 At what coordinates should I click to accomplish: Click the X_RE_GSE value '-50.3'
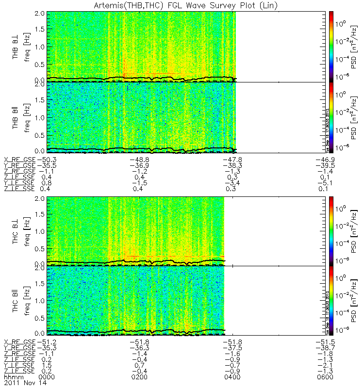tap(47, 160)
